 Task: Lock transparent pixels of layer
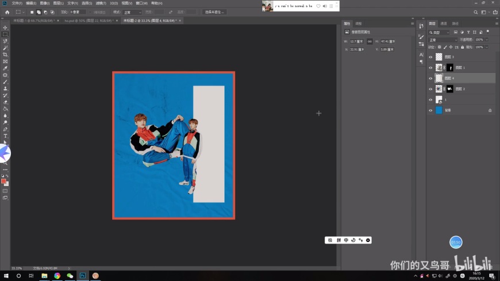[x=440, y=47]
